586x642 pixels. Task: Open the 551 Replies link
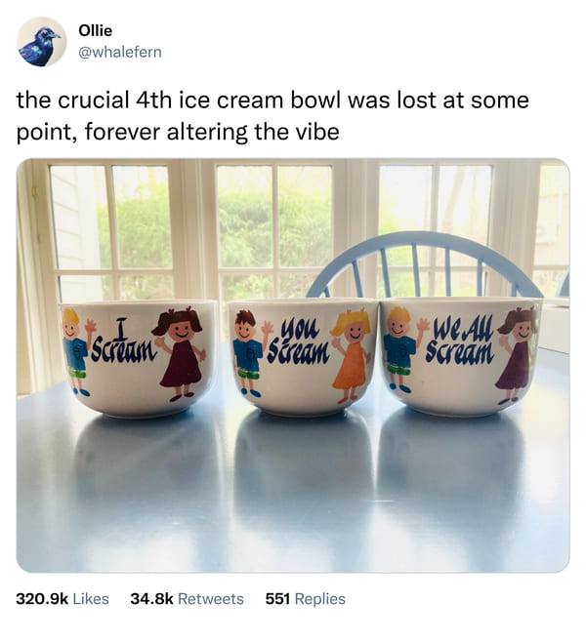click(306, 599)
